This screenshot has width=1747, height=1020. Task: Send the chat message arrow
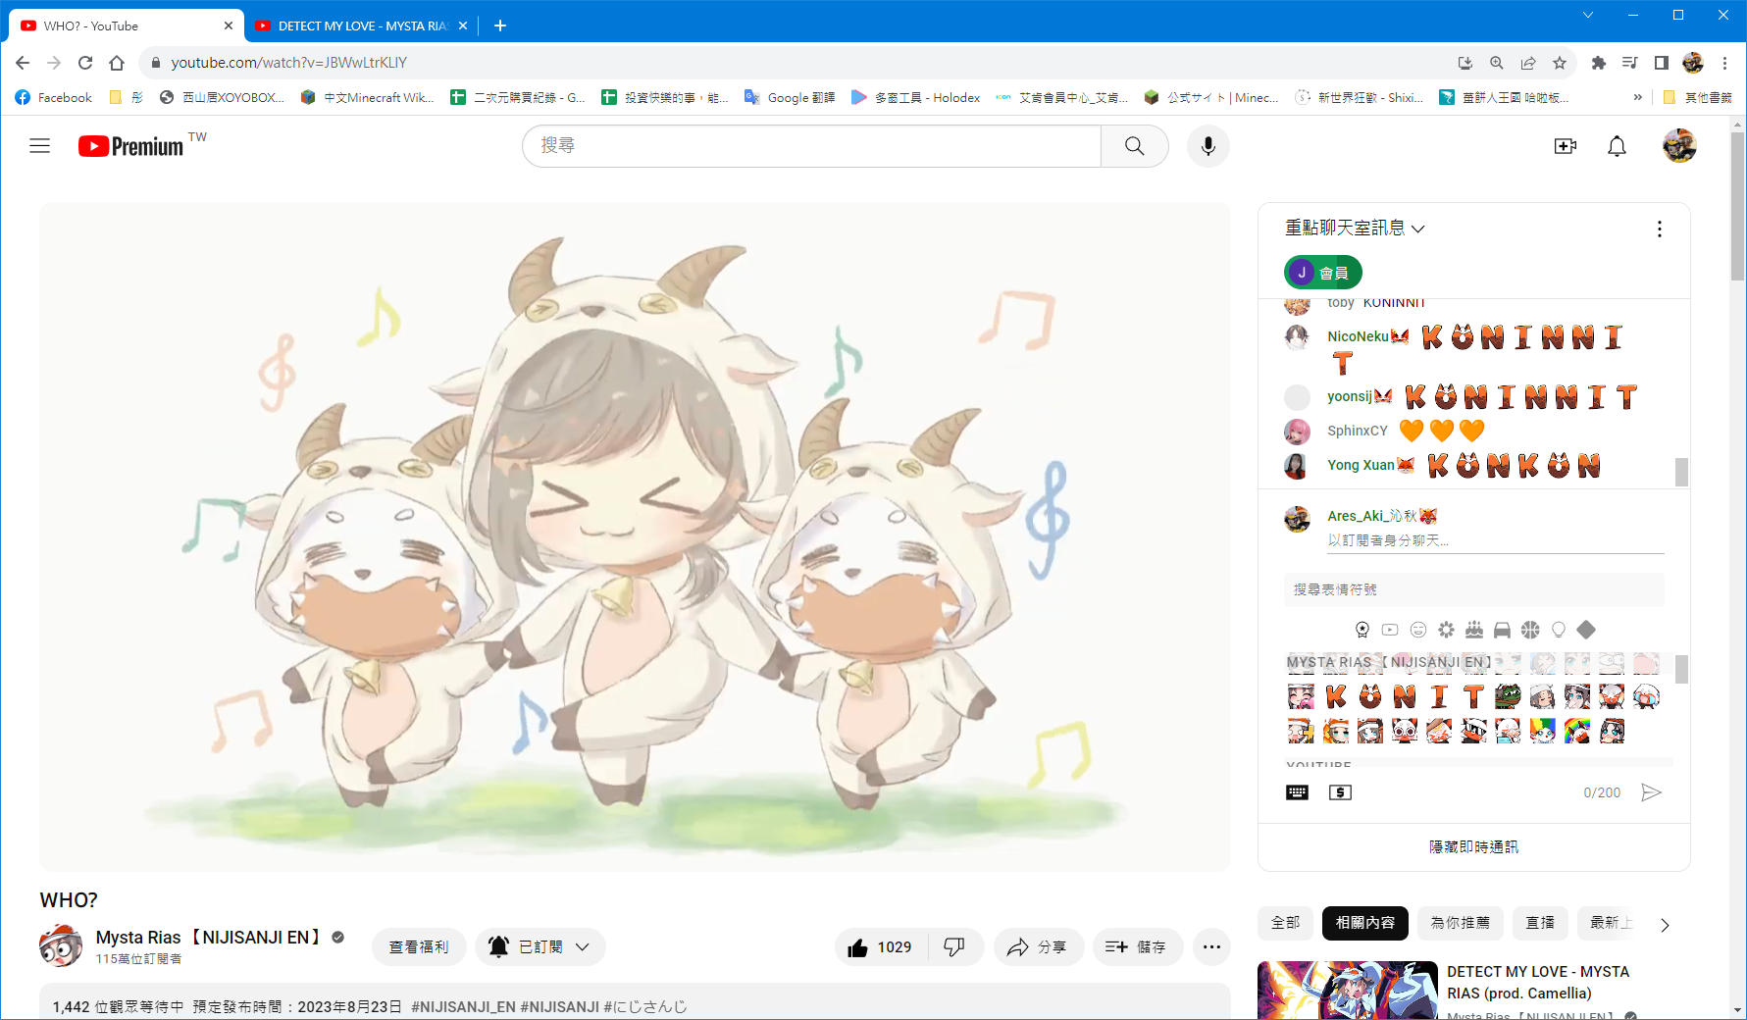[x=1652, y=792]
